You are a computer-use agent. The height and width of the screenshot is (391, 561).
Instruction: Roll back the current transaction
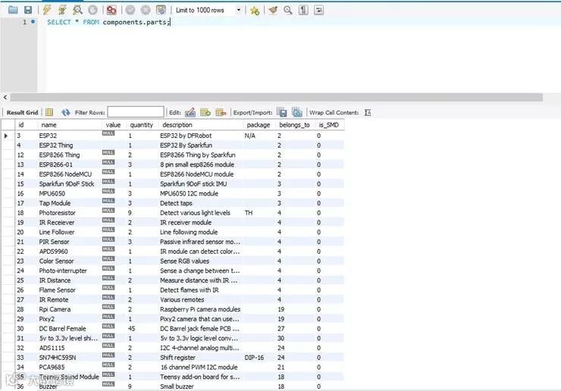(146, 10)
